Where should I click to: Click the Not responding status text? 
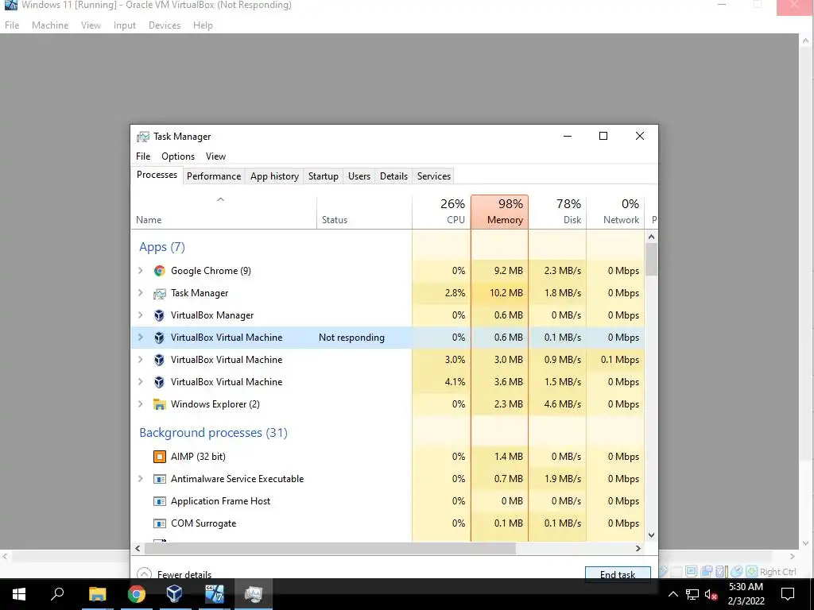tap(351, 338)
